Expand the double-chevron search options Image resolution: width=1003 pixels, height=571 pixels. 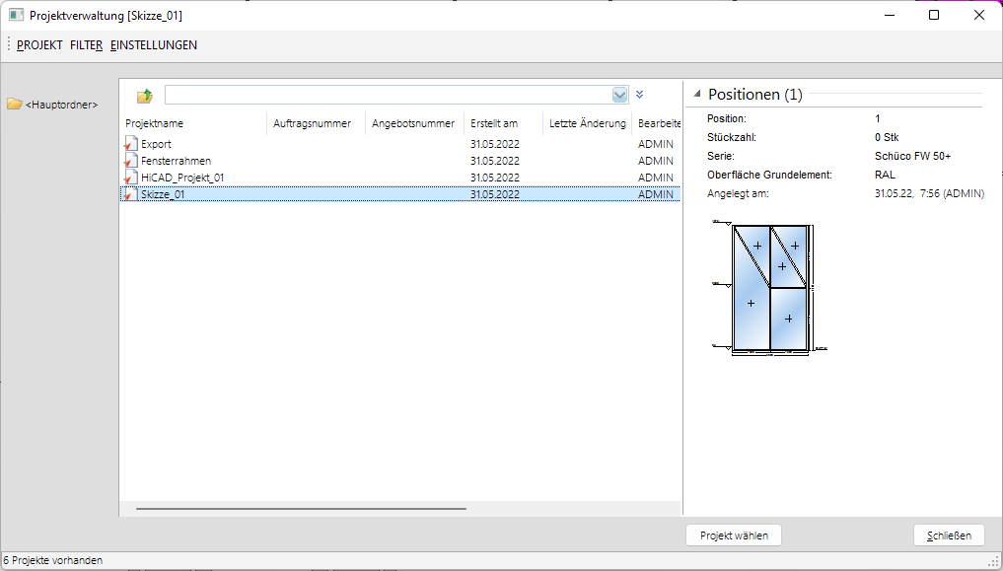point(639,95)
